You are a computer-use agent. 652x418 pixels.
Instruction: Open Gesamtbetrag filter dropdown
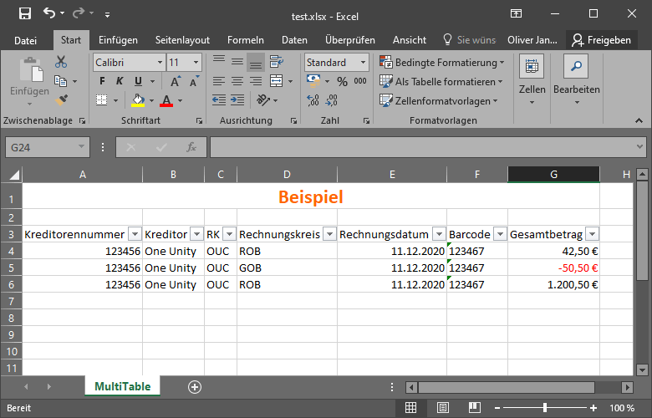(x=592, y=235)
